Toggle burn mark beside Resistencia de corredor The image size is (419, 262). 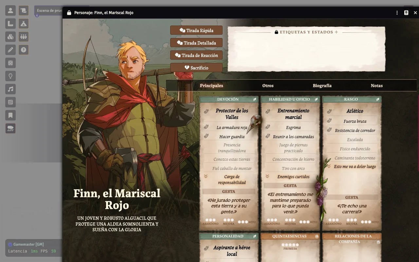329,130
